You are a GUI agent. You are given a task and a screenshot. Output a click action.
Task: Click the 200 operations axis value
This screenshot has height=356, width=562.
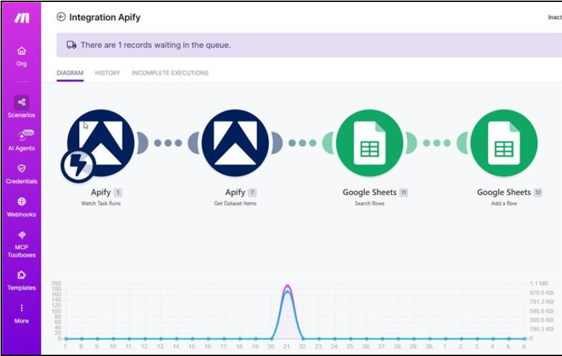[56, 283]
